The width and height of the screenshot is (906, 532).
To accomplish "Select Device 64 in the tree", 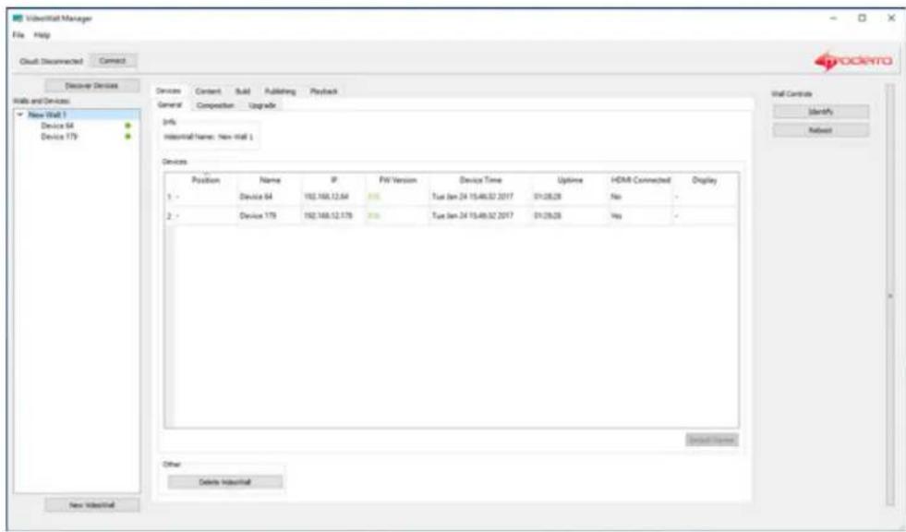I will [57, 126].
